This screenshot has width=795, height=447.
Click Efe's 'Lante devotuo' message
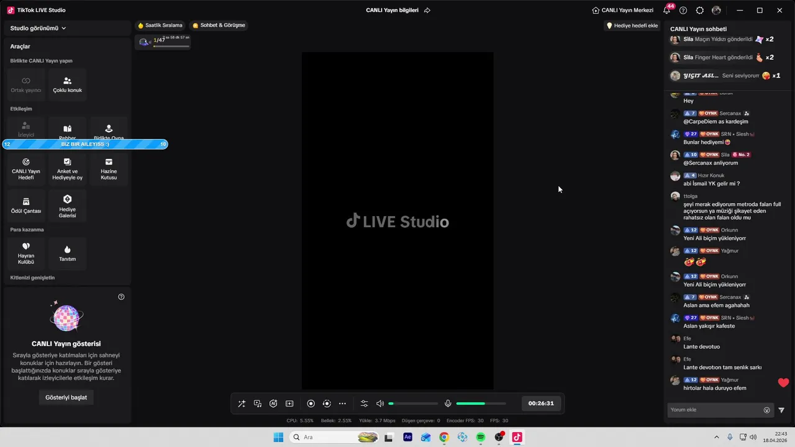point(701,346)
